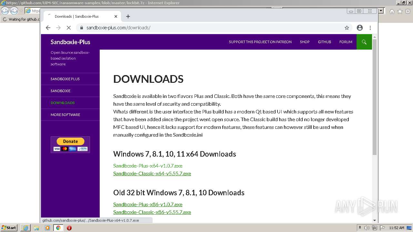Open SANDBOXIE in the sidebar
This screenshot has height=232, width=413.
(x=60, y=91)
